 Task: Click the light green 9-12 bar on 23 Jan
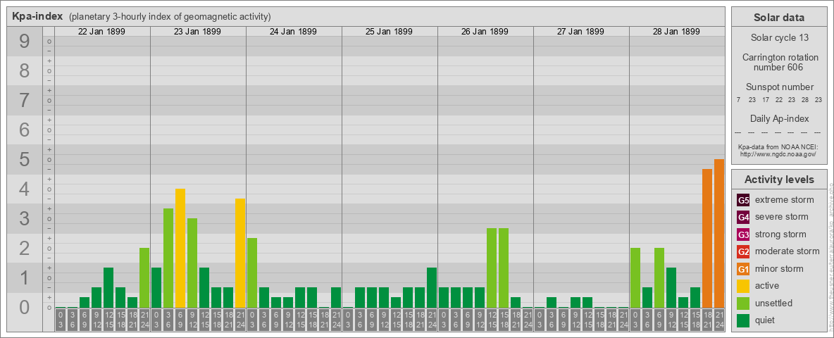point(192,263)
